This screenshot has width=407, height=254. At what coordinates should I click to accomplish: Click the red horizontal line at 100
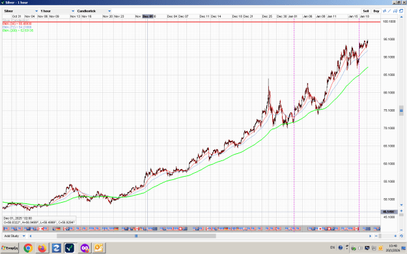191,21
